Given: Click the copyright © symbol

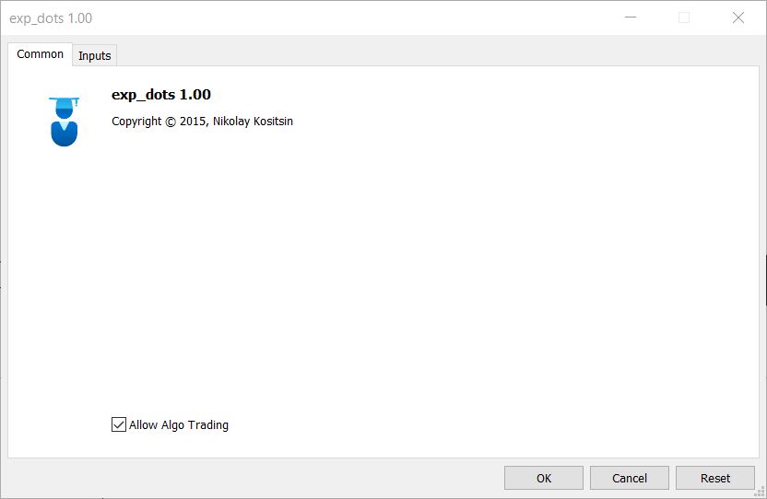Looking at the screenshot, I should (x=171, y=122).
